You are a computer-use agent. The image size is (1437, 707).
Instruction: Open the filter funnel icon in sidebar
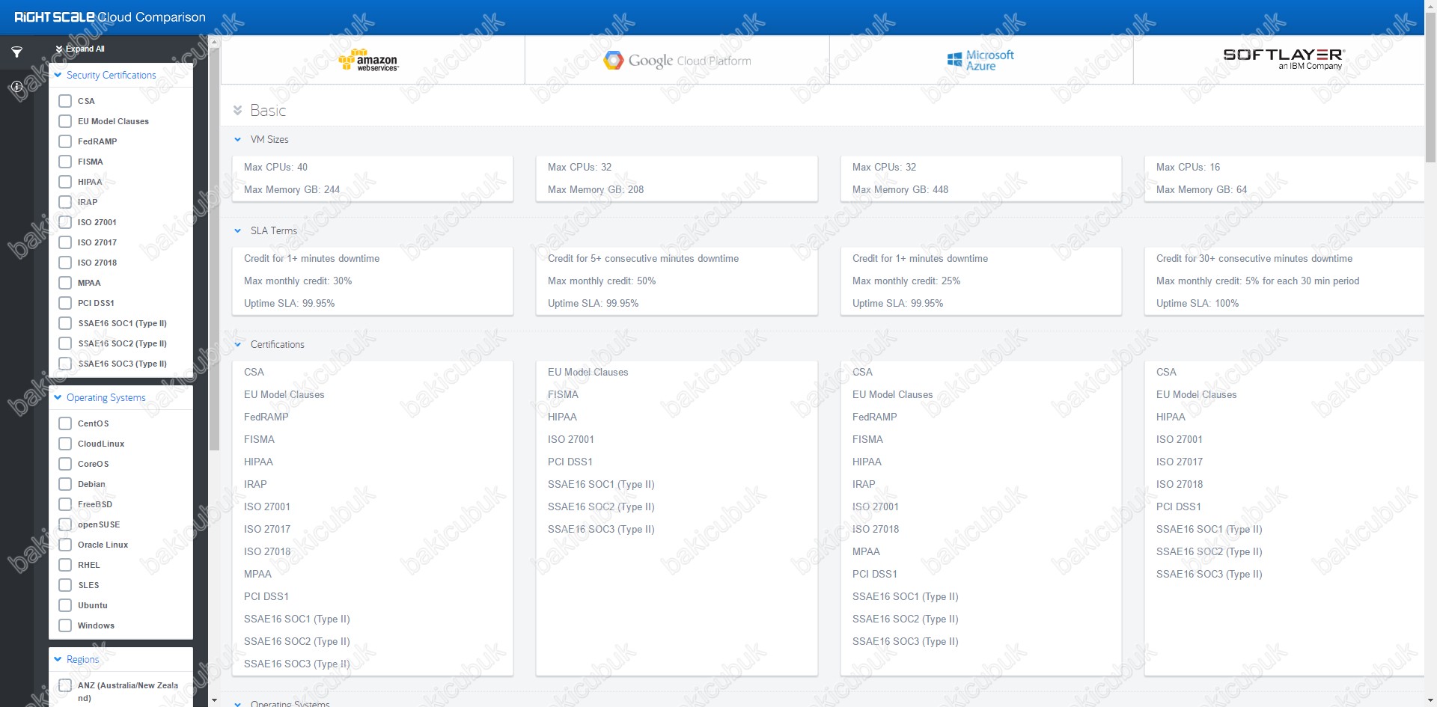pos(16,52)
